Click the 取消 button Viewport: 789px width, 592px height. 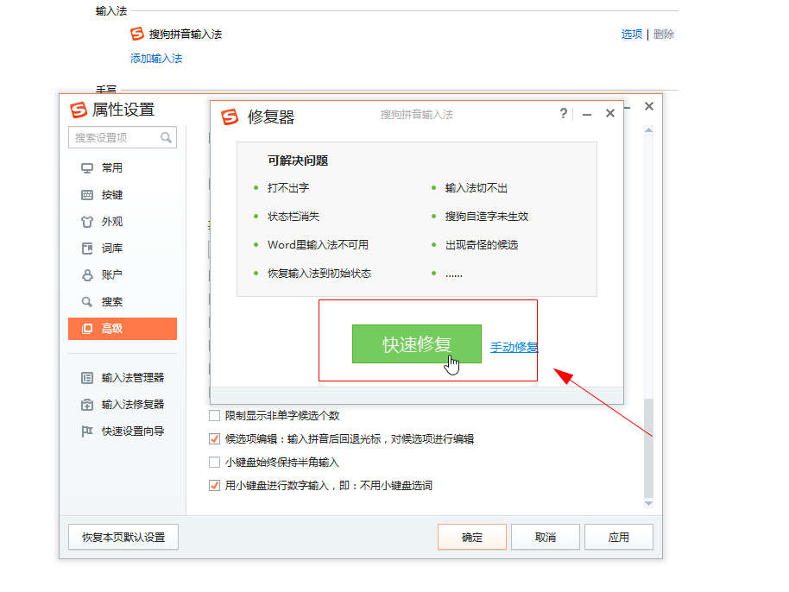point(546,537)
